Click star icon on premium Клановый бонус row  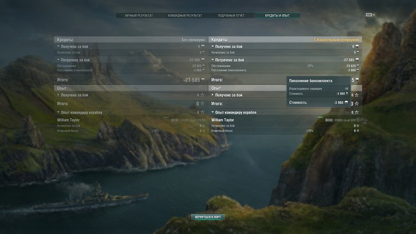[357, 130]
